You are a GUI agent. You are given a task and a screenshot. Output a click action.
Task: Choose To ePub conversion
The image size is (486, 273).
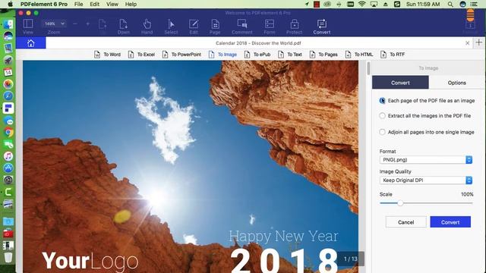[x=257, y=55]
